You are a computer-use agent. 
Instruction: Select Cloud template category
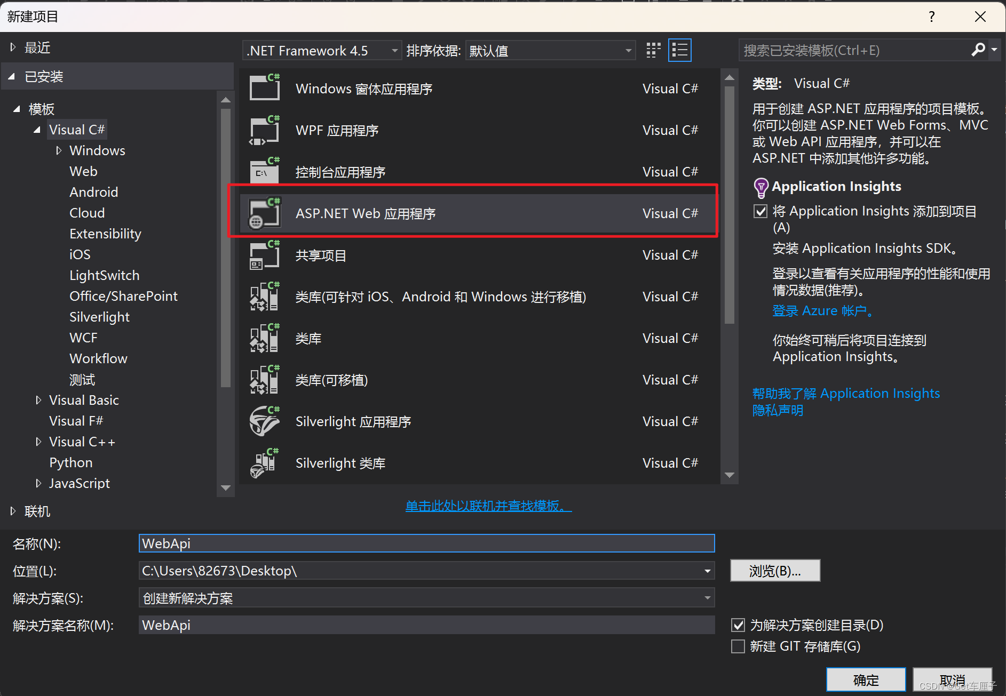pos(87,213)
